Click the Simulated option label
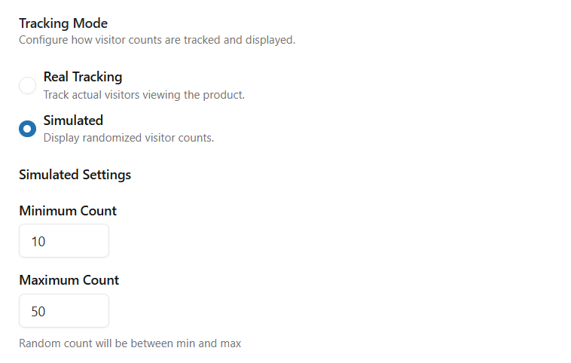The width and height of the screenshot is (571, 363). point(73,120)
